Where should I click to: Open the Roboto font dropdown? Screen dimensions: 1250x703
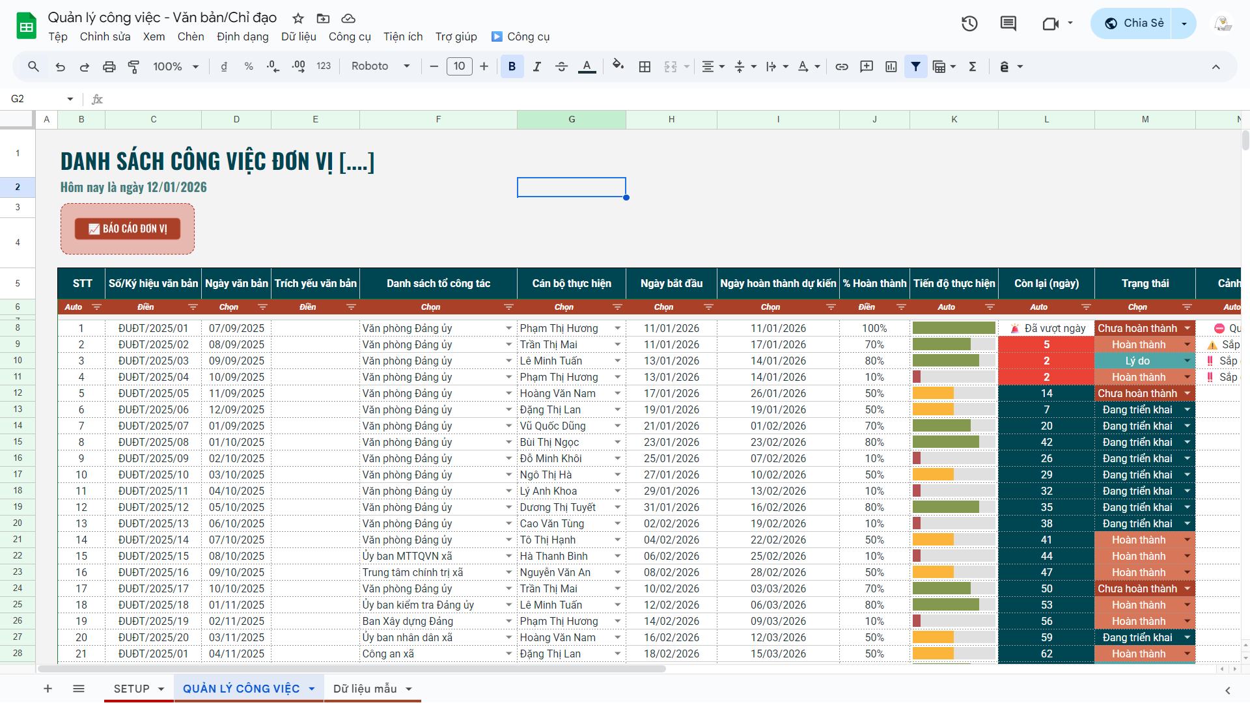[x=380, y=66]
